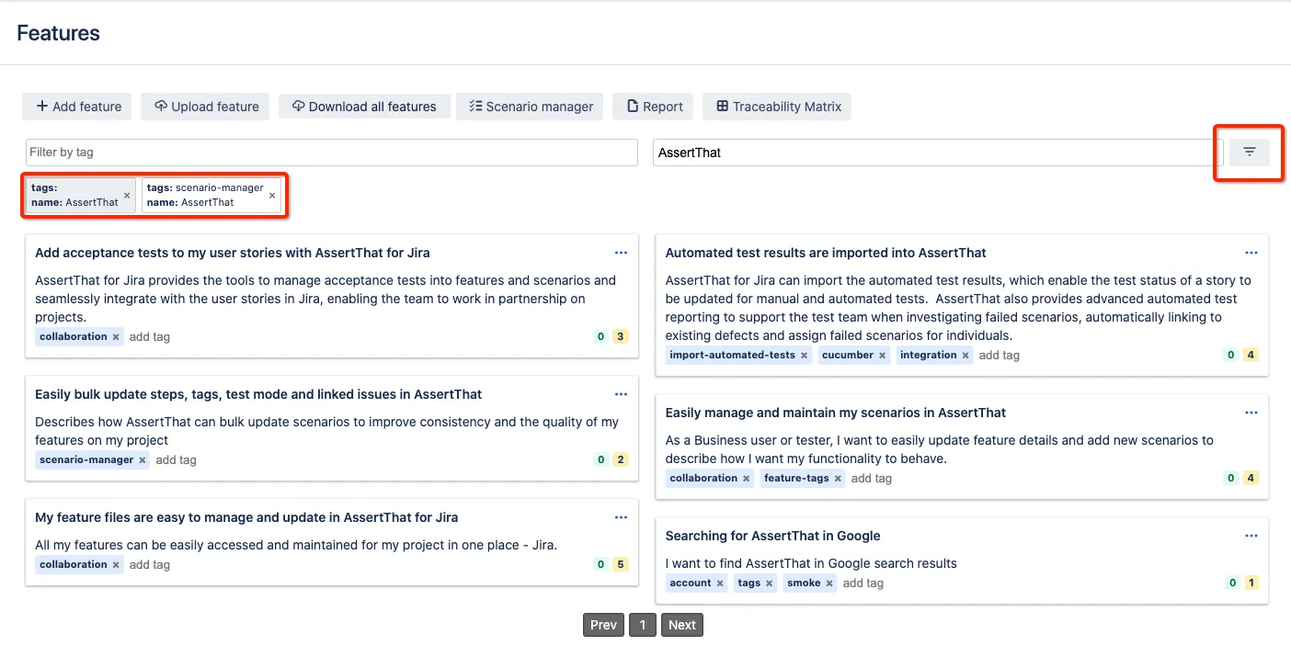The image size is (1291, 657).
Task: Open 'Searching for AssertThat in Google' title
Action: pos(772,536)
